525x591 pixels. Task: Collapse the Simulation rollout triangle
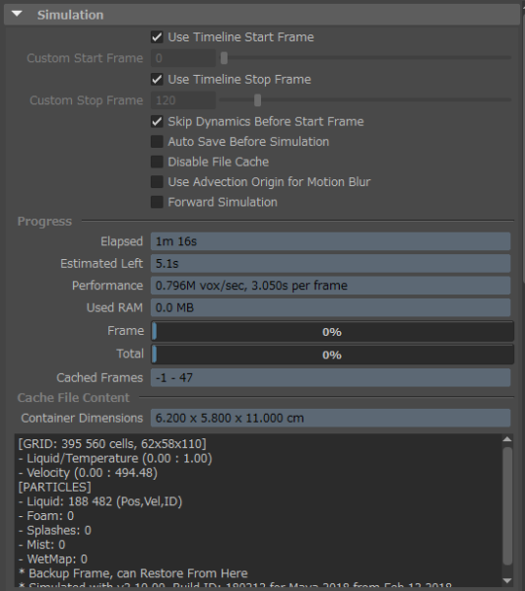[17, 14]
